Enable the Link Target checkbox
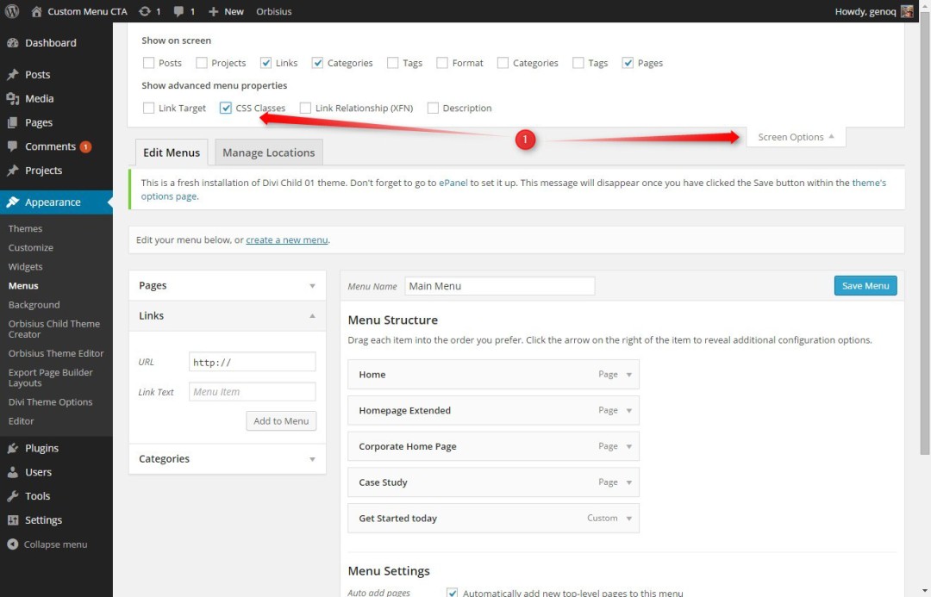This screenshot has width=931, height=597. coord(149,108)
